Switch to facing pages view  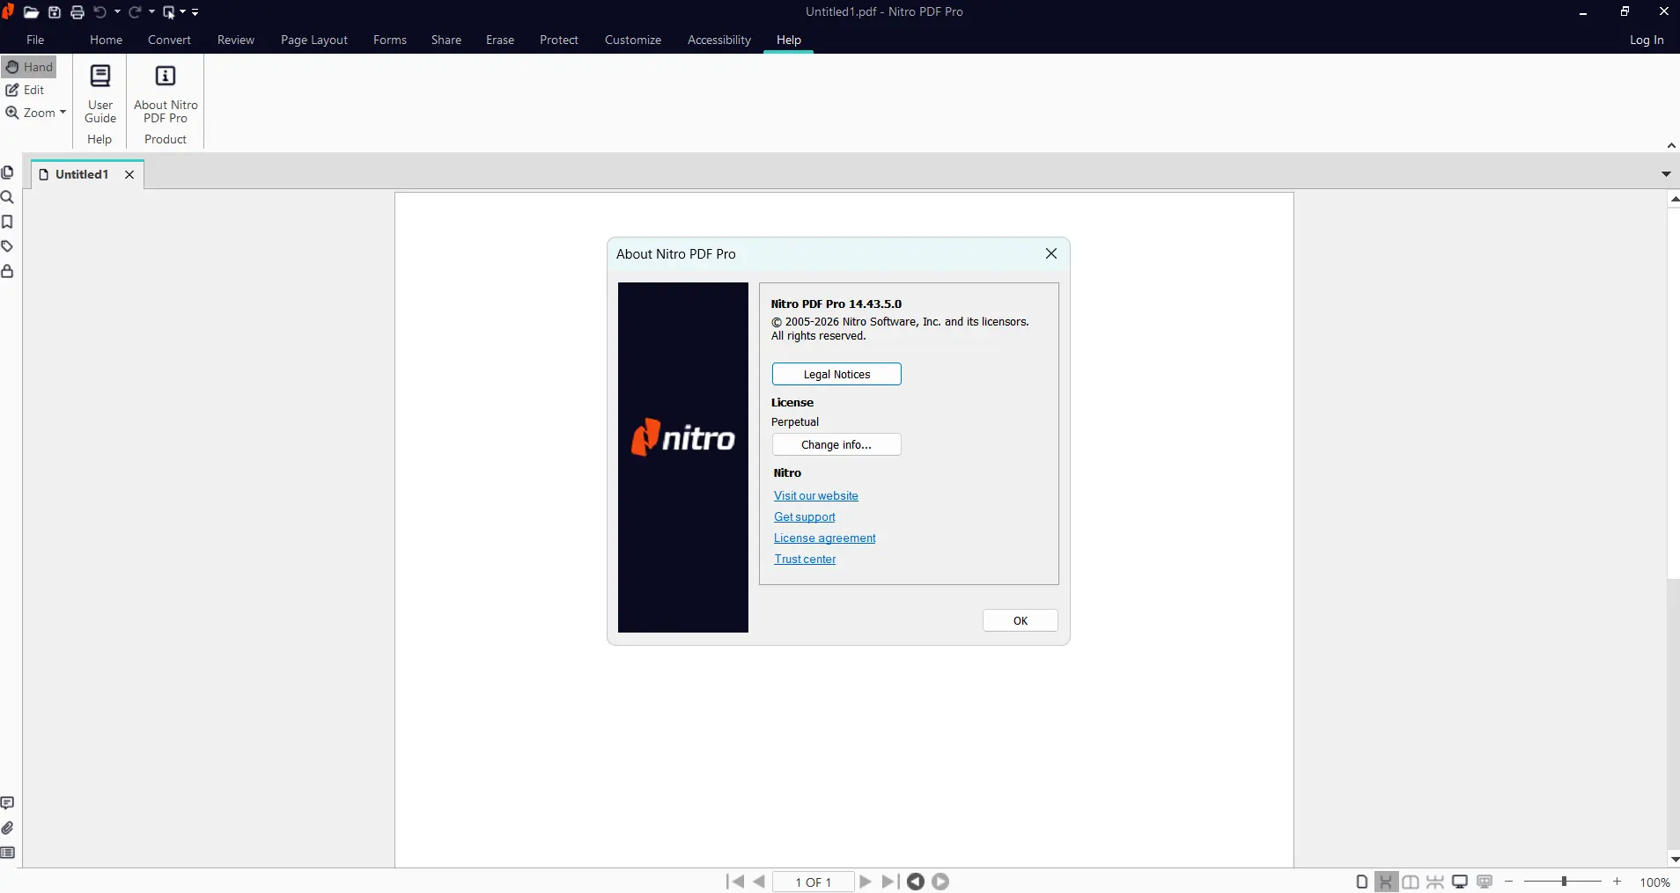click(x=1411, y=882)
